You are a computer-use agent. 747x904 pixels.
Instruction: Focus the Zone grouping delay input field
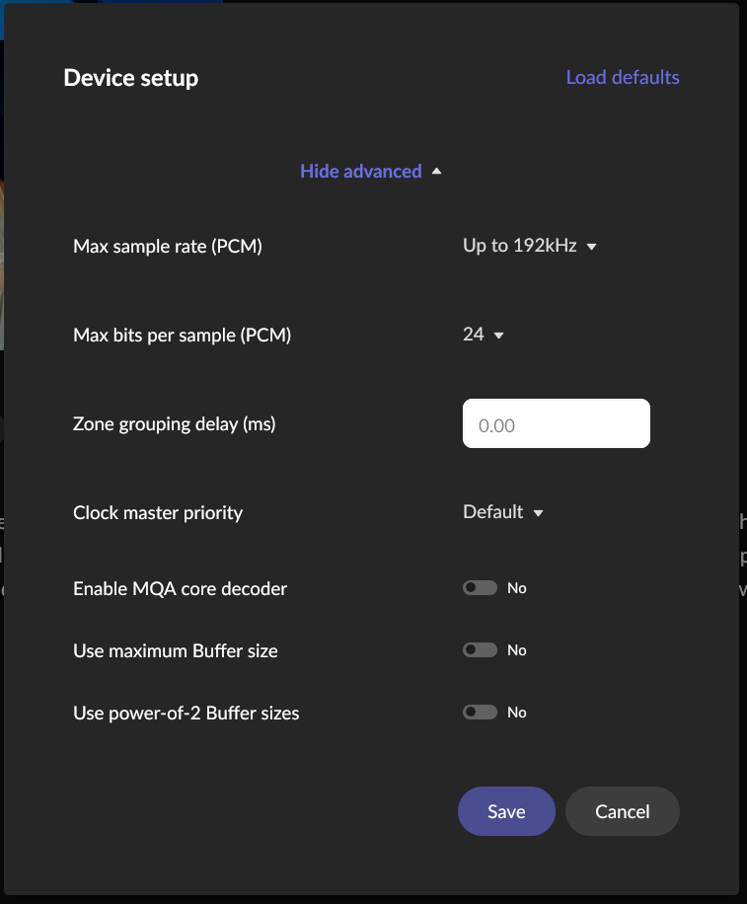556,424
